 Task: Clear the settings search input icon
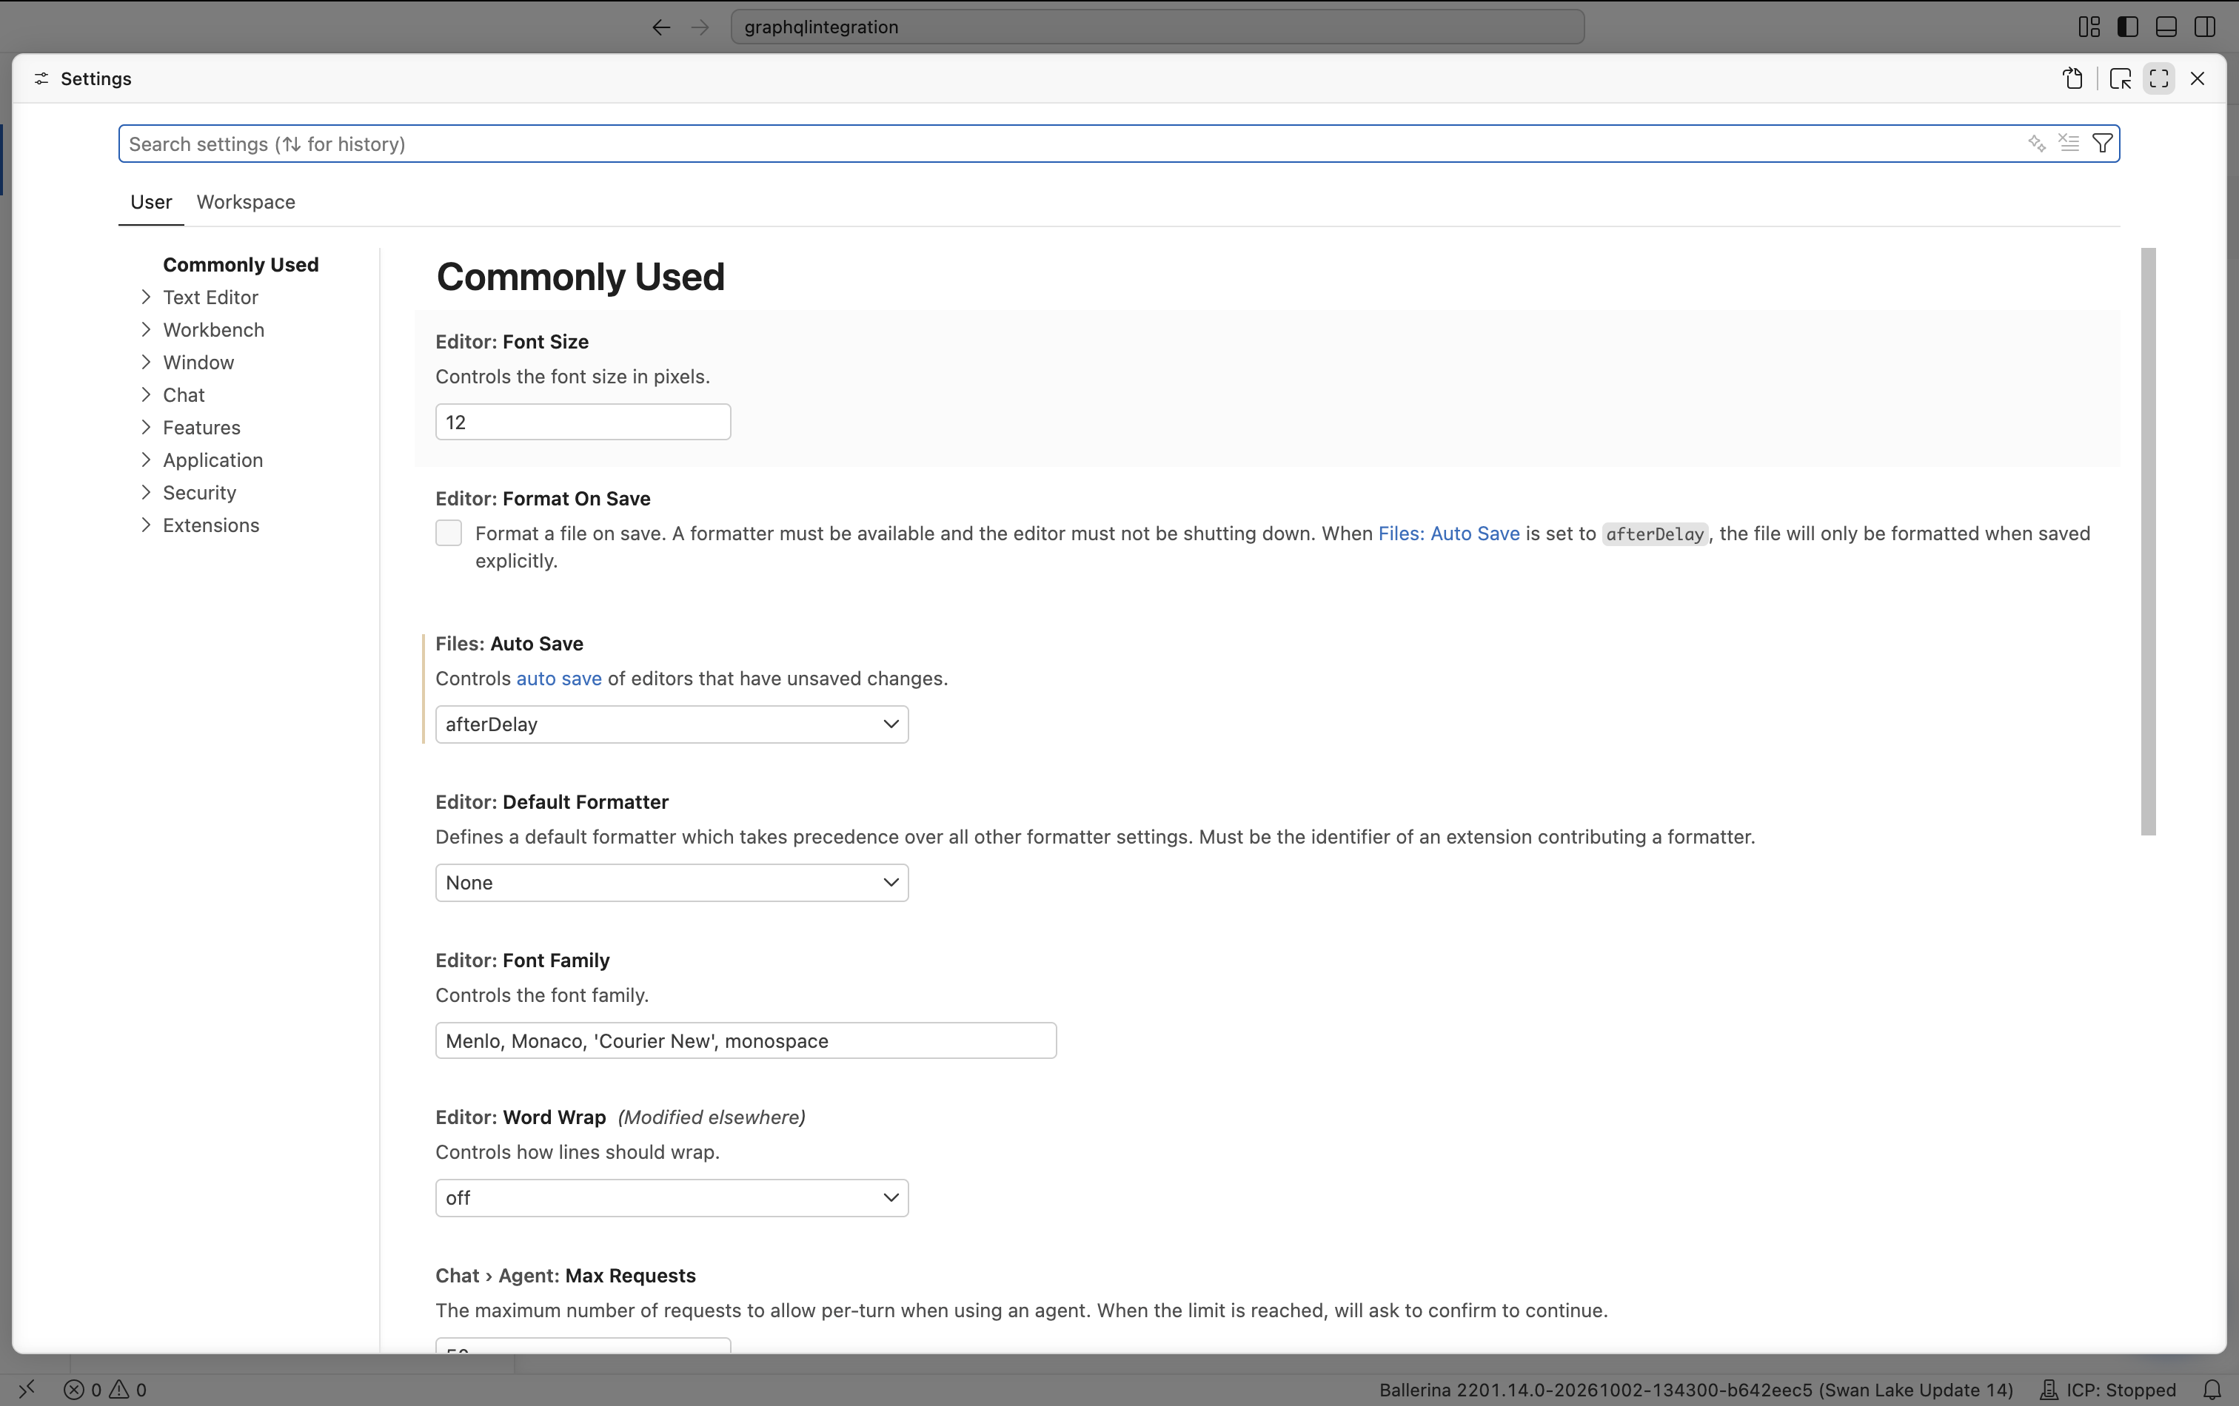tap(2069, 143)
